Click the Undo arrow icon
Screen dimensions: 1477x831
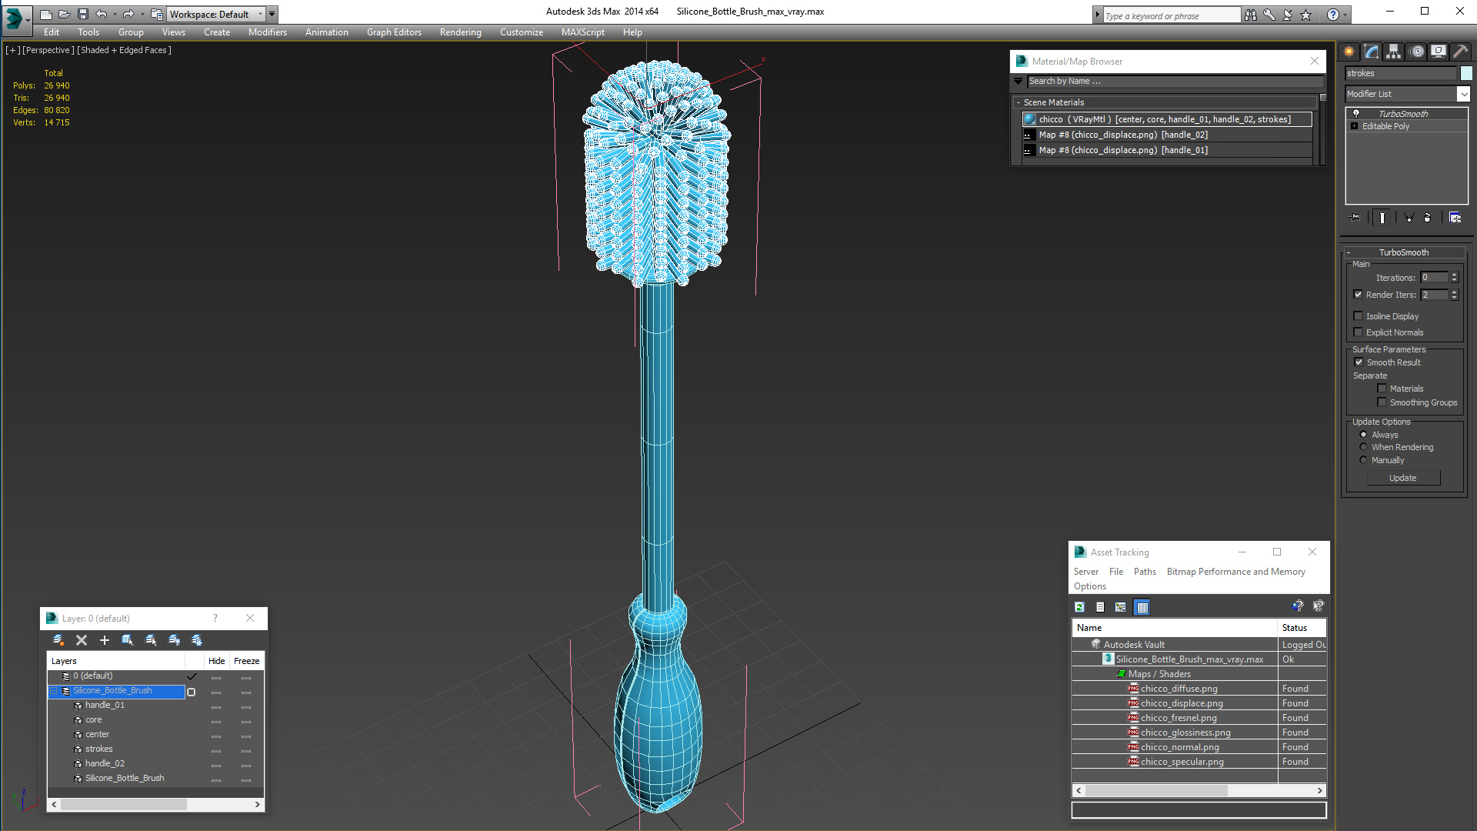click(101, 14)
